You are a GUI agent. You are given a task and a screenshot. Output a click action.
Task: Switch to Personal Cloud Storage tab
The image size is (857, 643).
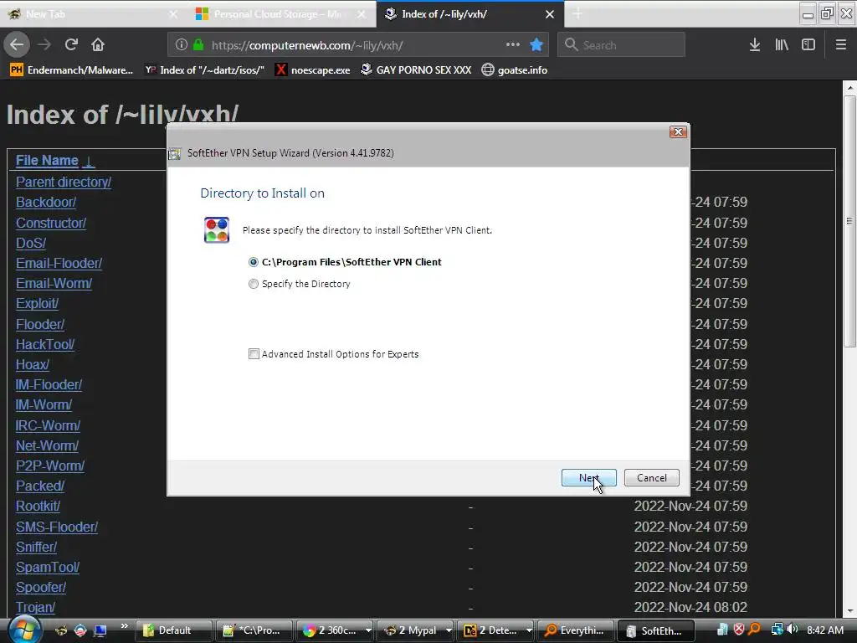281,14
